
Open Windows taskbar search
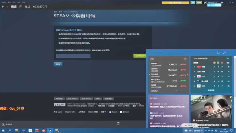(10, 131)
